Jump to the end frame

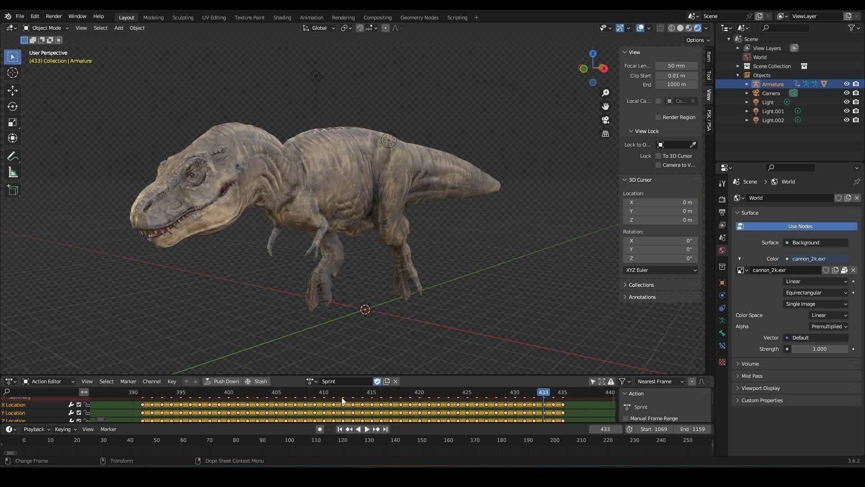point(386,429)
